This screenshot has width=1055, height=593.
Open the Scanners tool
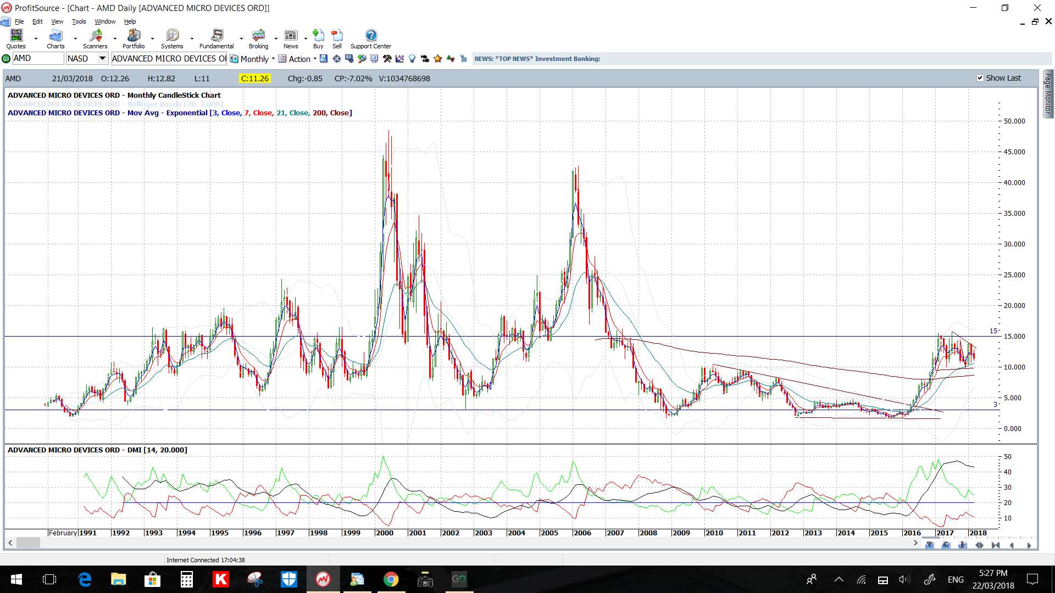[95, 38]
